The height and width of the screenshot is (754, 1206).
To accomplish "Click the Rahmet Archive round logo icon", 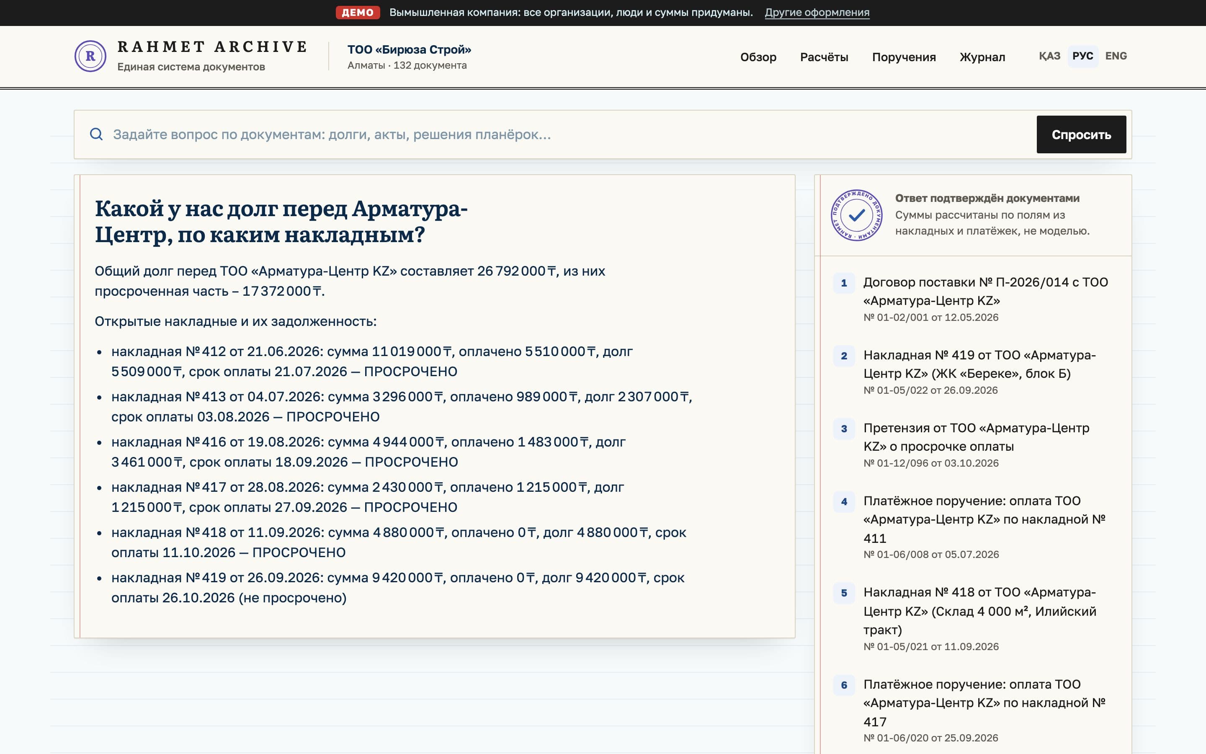I will [x=90, y=56].
